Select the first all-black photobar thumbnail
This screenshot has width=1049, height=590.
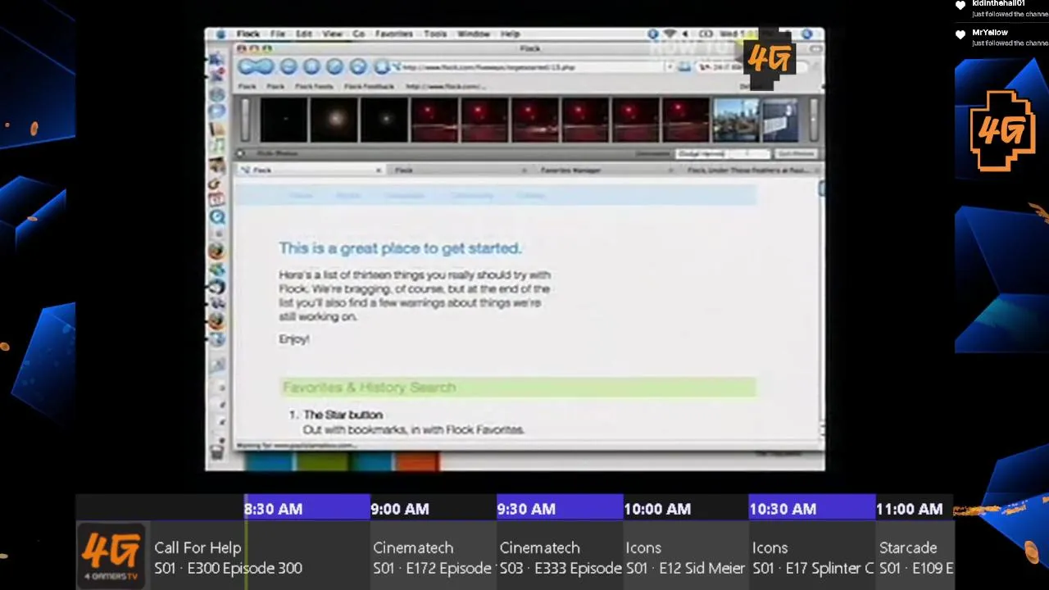click(x=284, y=120)
